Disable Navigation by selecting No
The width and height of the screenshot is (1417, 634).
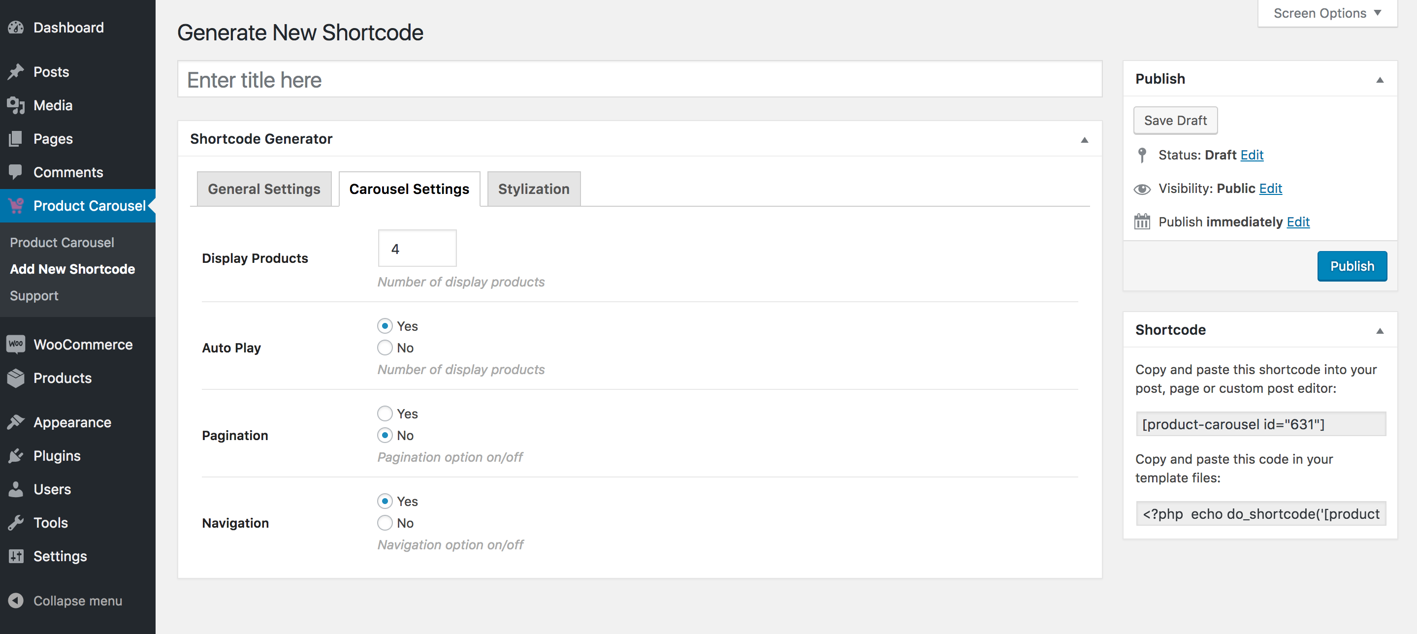(384, 523)
